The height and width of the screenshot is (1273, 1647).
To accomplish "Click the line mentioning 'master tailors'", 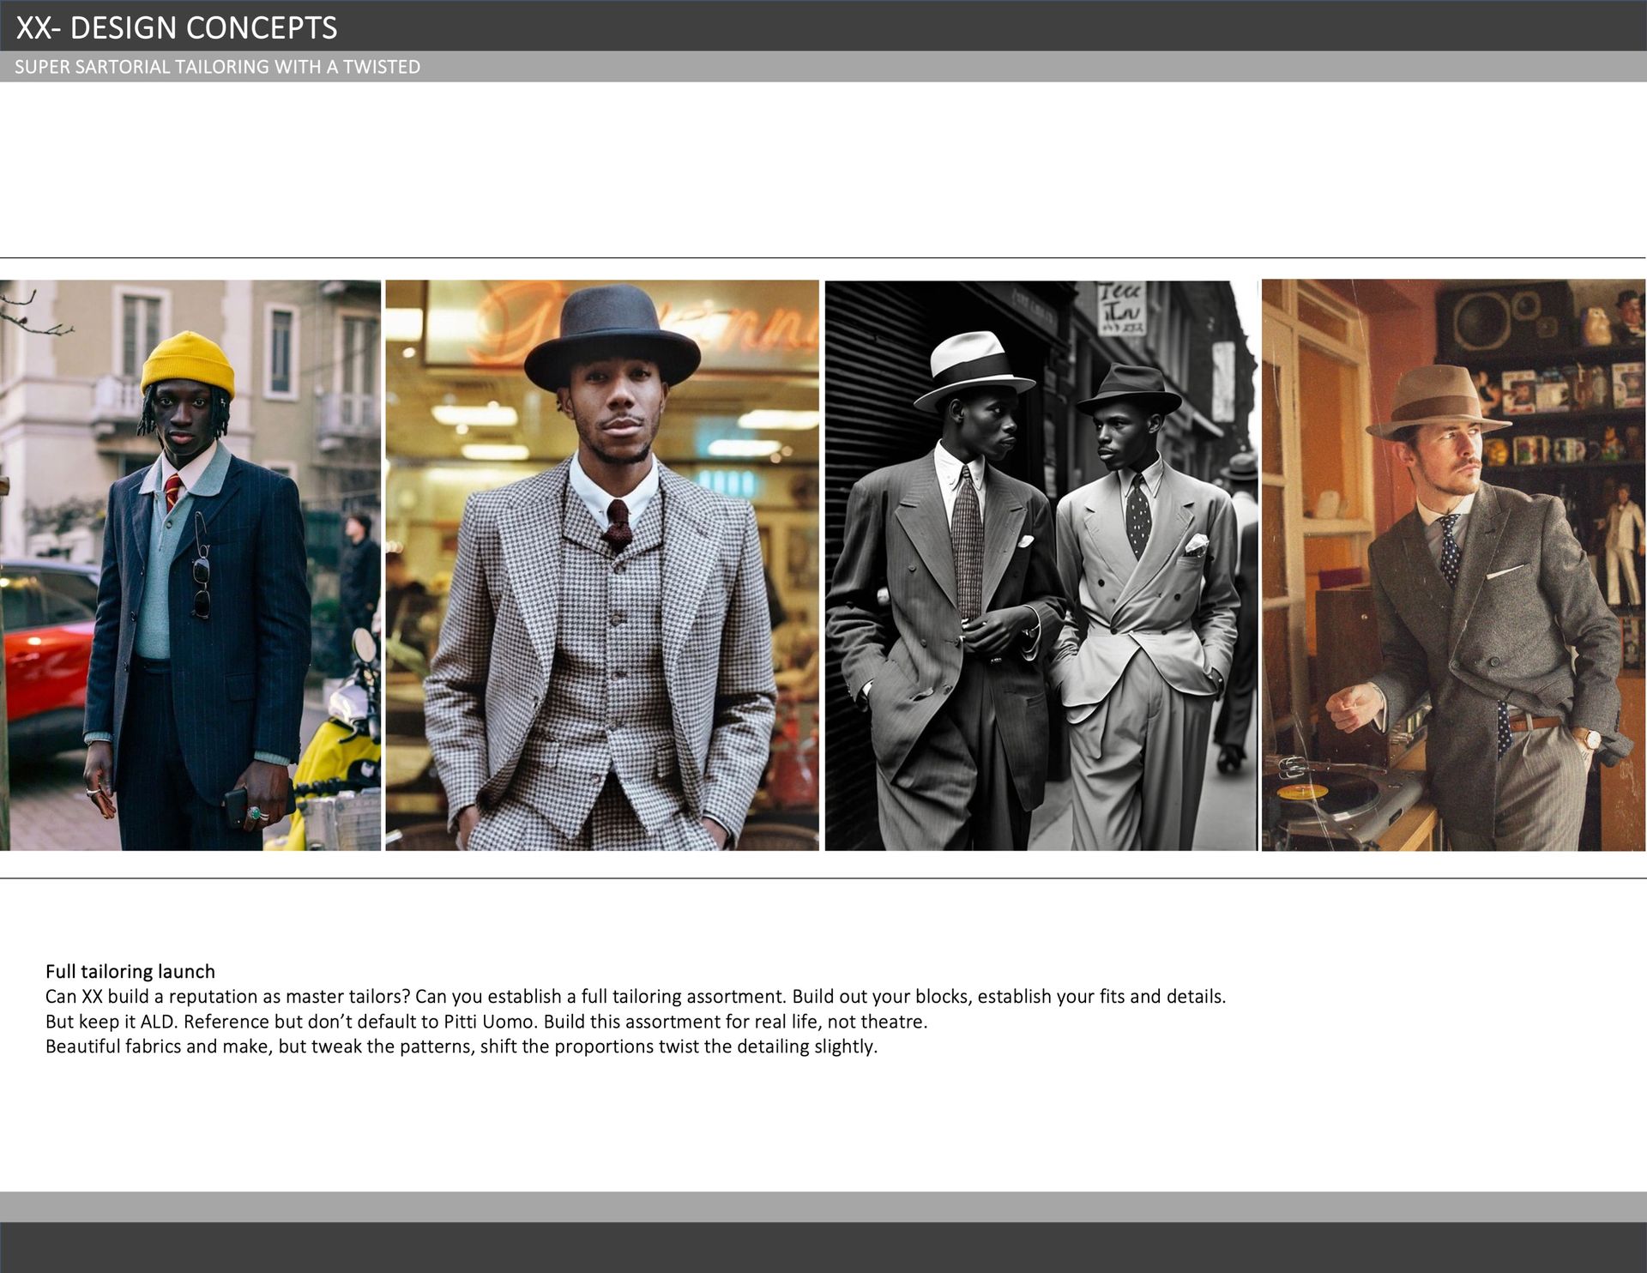I will pyautogui.click(x=635, y=997).
